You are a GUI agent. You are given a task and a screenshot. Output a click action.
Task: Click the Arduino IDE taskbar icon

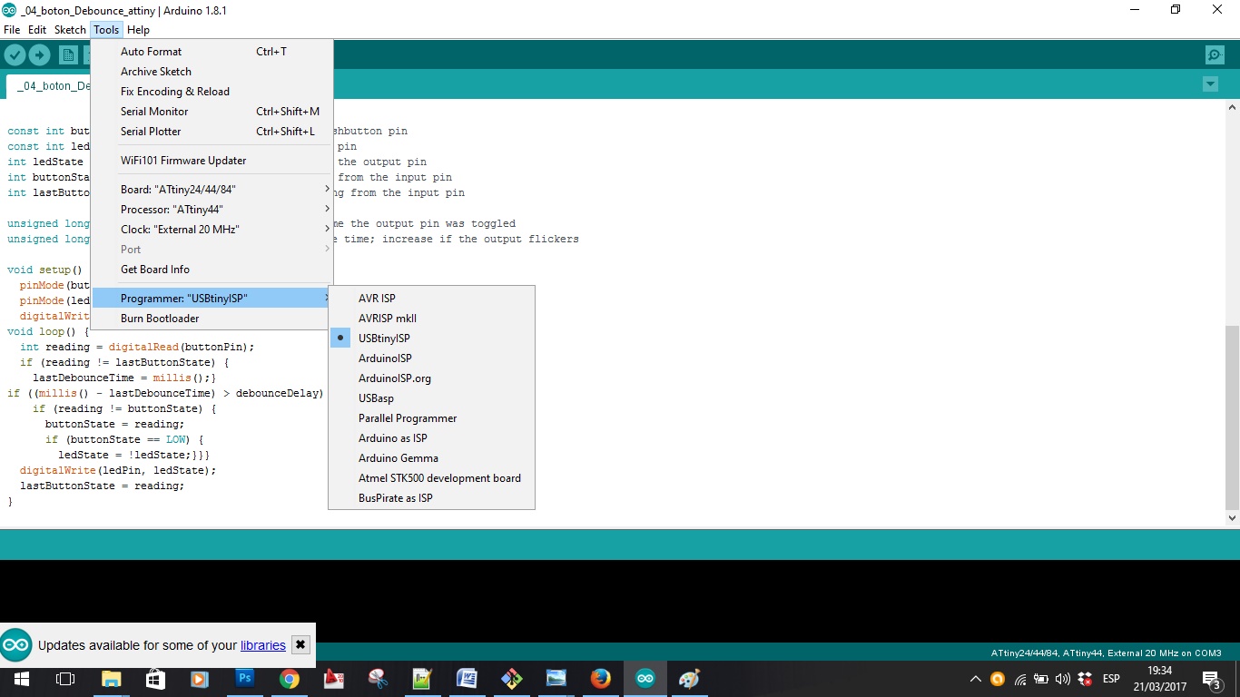point(645,679)
